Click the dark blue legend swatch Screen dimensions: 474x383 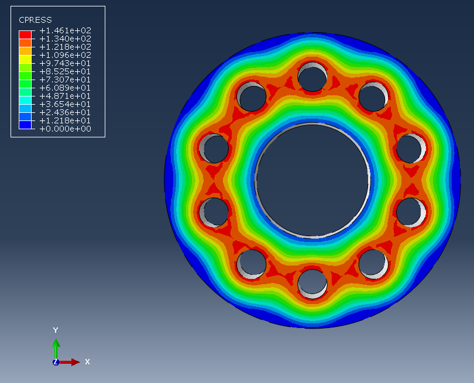tap(25, 125)
